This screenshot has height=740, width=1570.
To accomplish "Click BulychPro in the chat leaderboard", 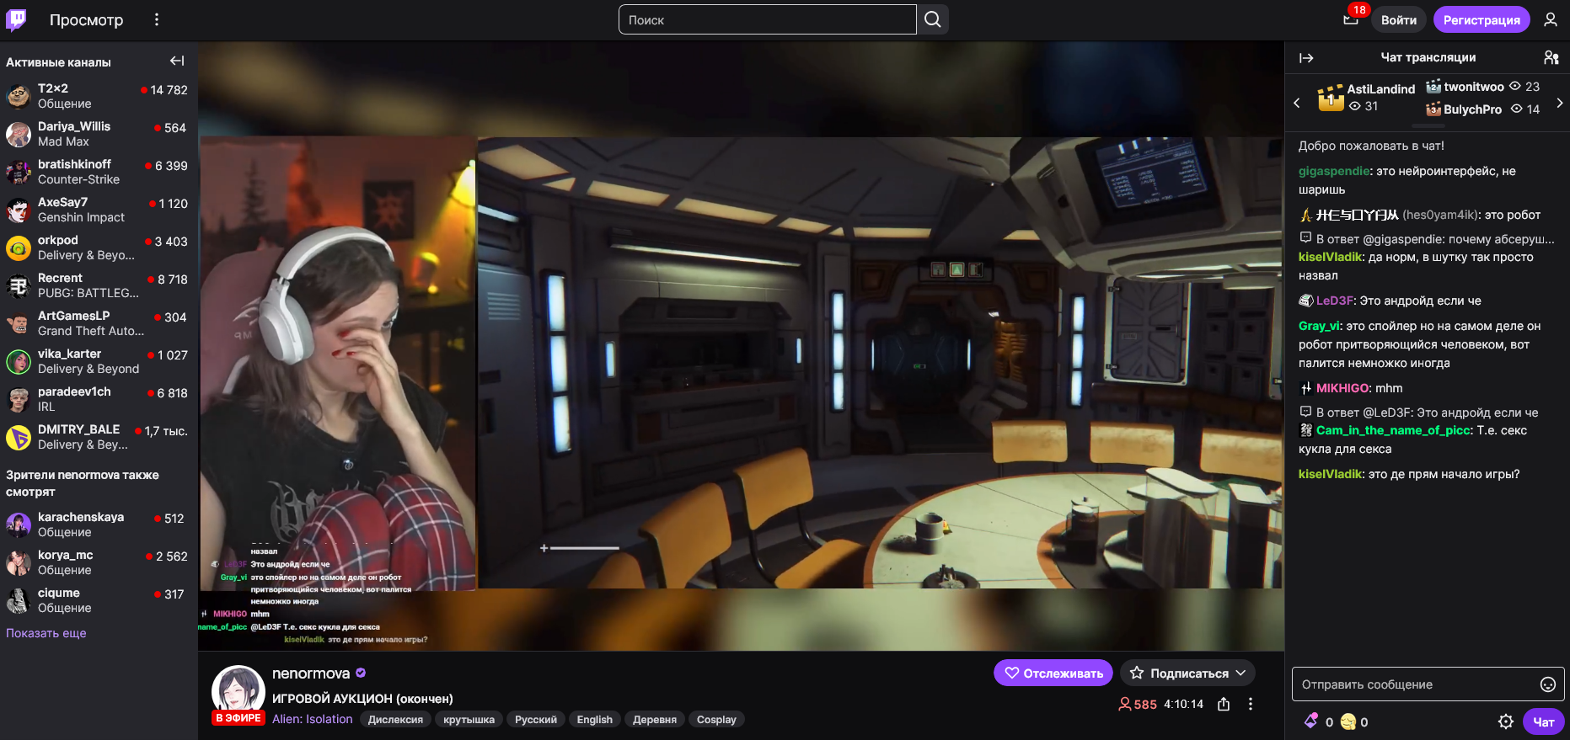I will [x=1472, y=109].
